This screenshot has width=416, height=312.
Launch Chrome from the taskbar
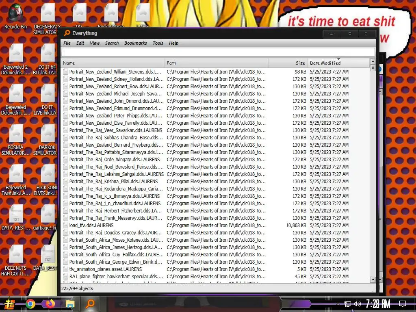point(30,304)
